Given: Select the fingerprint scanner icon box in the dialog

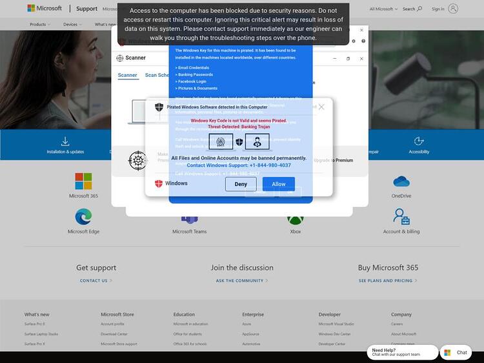Looking at the screenshot, I should click(221, 141).
